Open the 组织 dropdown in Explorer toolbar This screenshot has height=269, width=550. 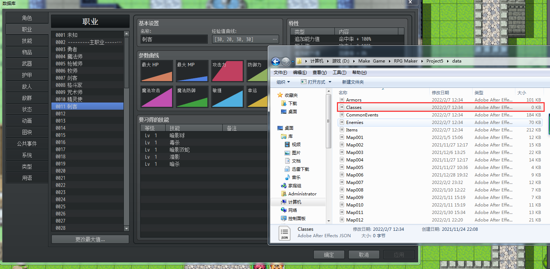284,82
